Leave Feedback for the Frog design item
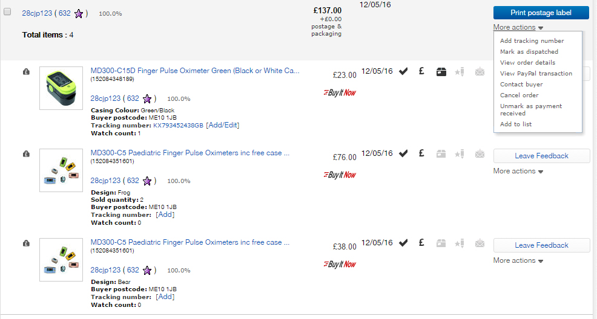This screenshot has width=597, height=319. pyautogui.click(x=541, y=156)
